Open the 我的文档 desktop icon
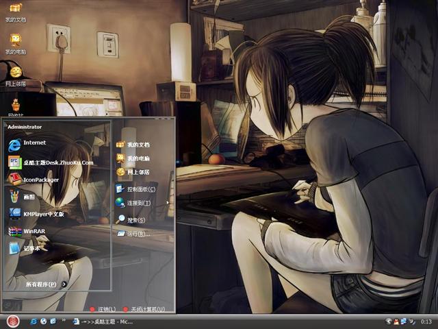Screen dimensions: 438x329 pos(16,12)
